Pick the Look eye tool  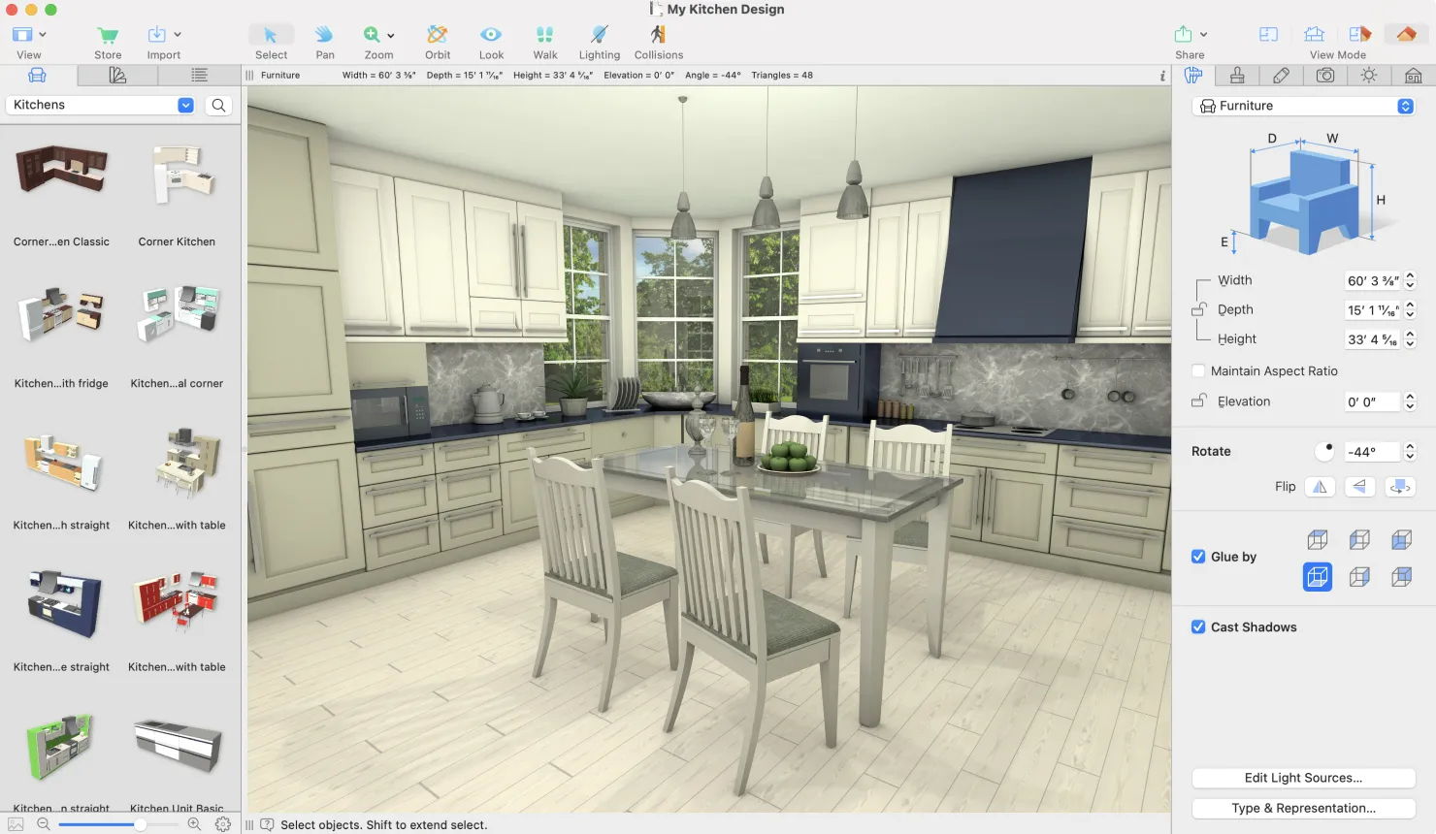(x=491, y=35)
